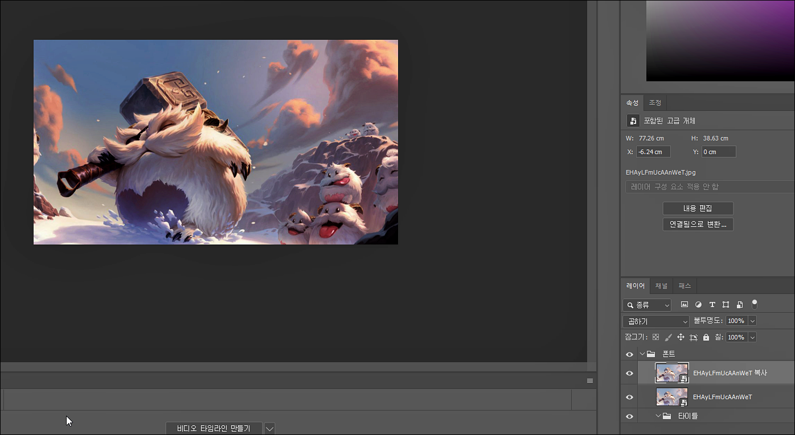
Task: Click the H: 38.63 cm value
Action: (x=716, y=138)
